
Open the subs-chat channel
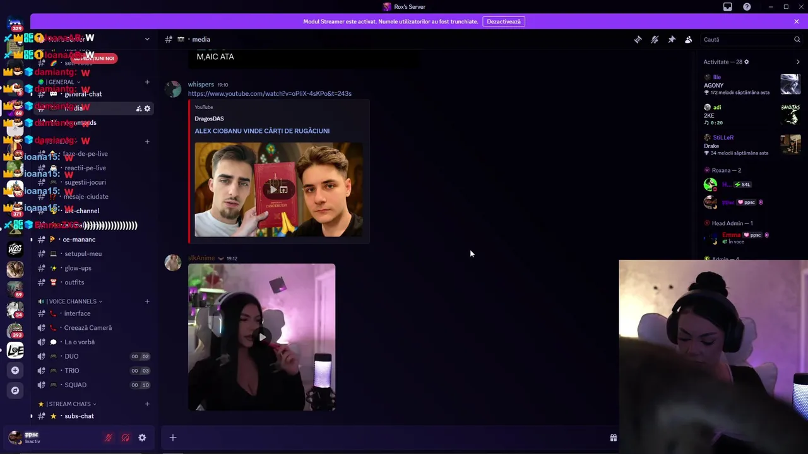(93, 416)
